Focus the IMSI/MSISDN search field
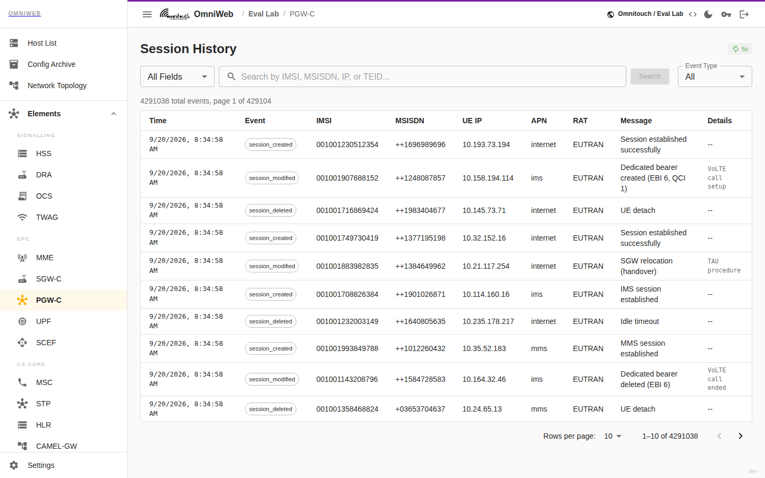Screen dimensions: 765x478 click(422, 76)
